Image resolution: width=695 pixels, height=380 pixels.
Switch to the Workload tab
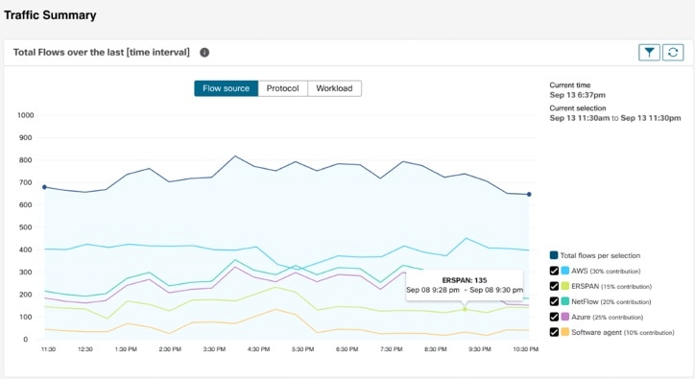tap(335, 88)
